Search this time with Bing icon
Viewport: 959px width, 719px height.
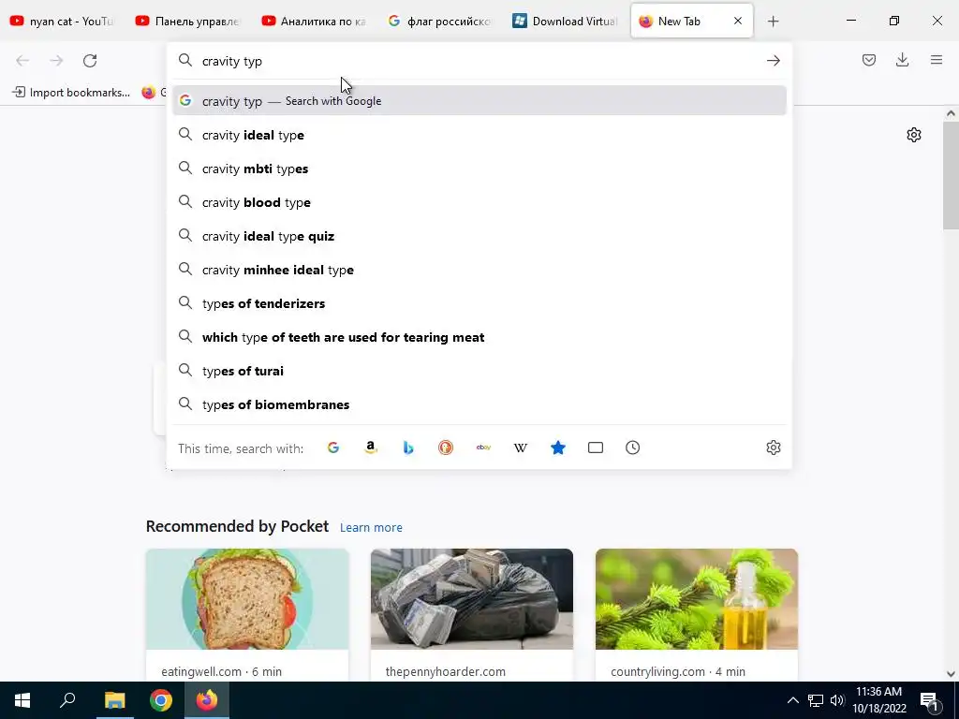pyautogui.click(x=408, y=448)
